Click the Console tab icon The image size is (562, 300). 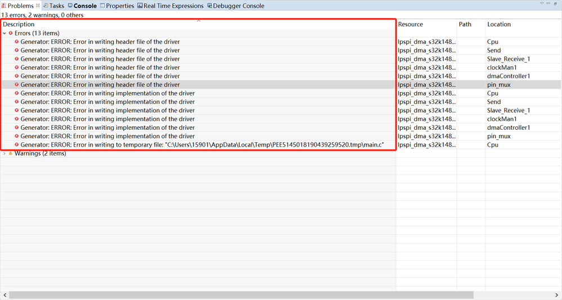[x=70, y=6]
